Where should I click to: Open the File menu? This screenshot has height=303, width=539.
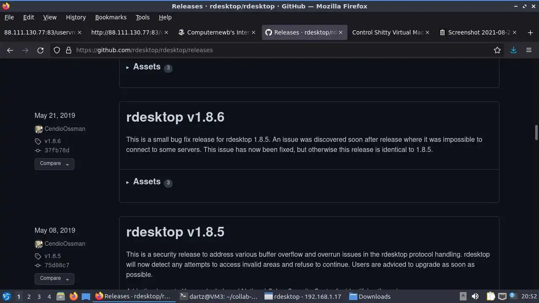[9, 17]
